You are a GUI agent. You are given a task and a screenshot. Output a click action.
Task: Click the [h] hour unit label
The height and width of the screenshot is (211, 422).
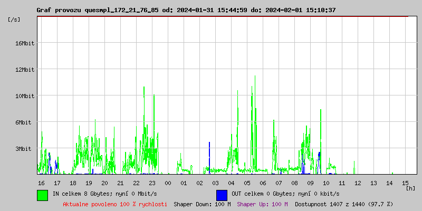[x=410, y=188]
